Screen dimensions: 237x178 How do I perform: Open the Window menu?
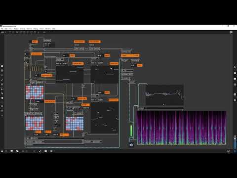click(48, 29)
